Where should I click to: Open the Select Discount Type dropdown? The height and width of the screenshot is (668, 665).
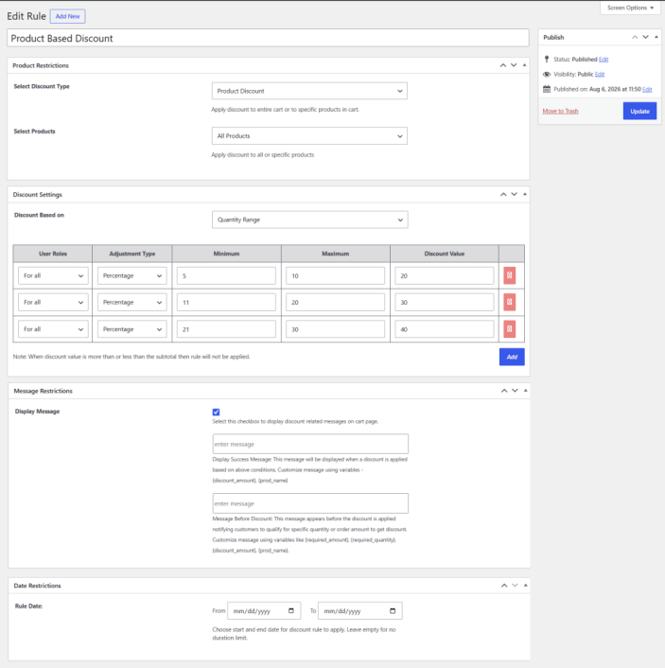[309, 91]
